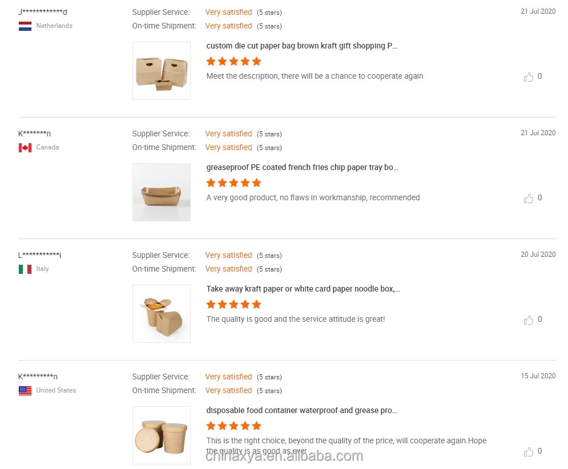Open "disposable food container waterproof" product link
The height and width of the screenshot is (469, 568).
tap(302, 411)
